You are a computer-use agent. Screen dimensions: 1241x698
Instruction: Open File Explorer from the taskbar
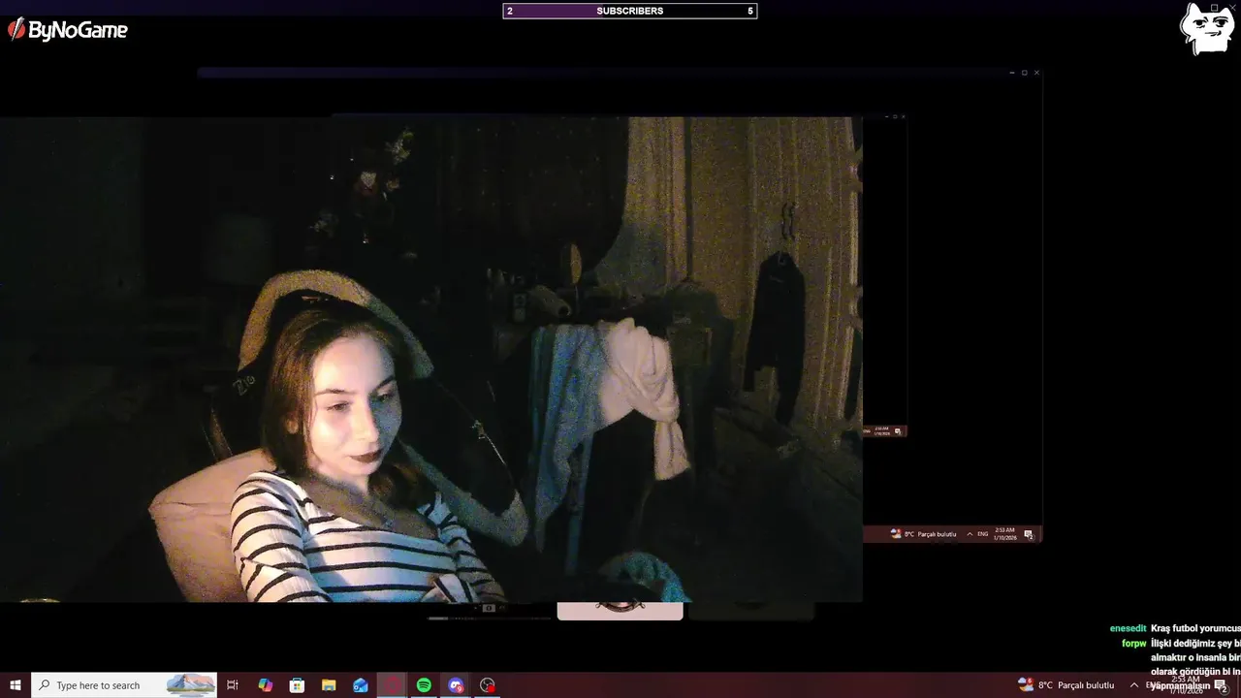tap(329, 685)
